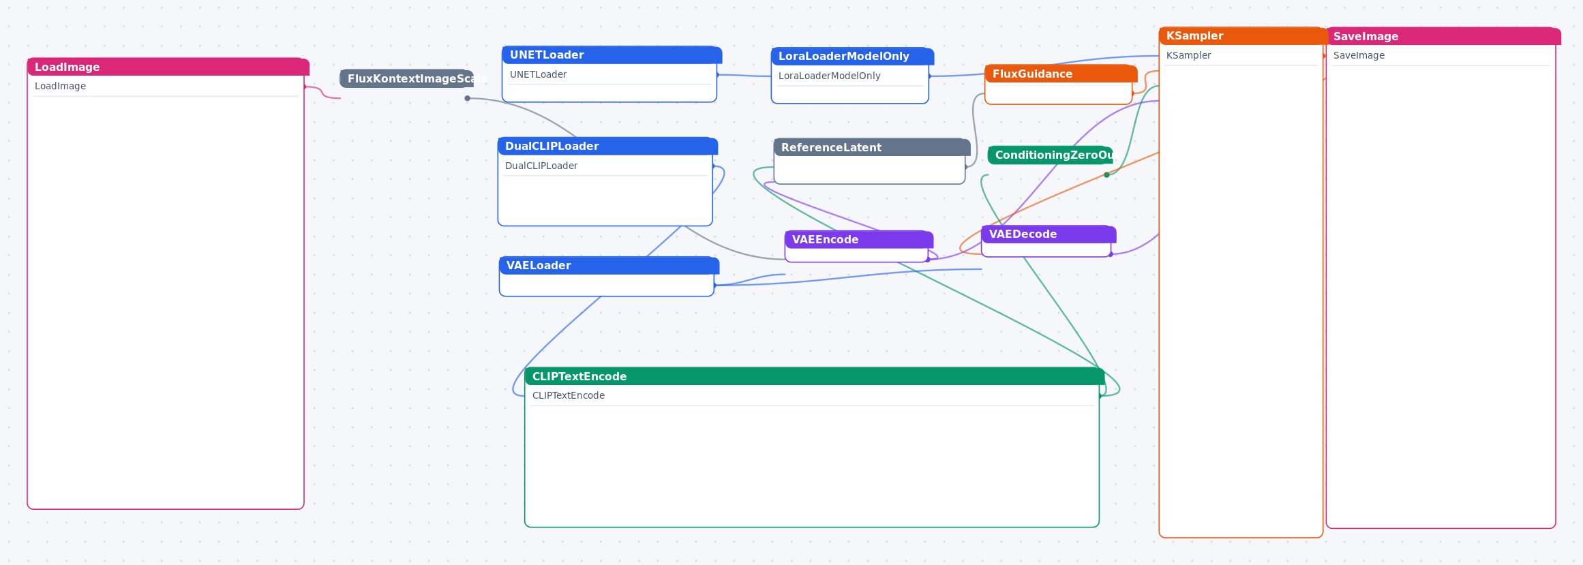Screen dimensions: 1583x565
Task: Select the VAEEncode node header
Action: [858, 240]
